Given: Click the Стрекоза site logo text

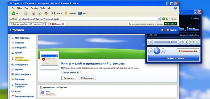Looking at the screenshot, I should (x=17, y=30).
